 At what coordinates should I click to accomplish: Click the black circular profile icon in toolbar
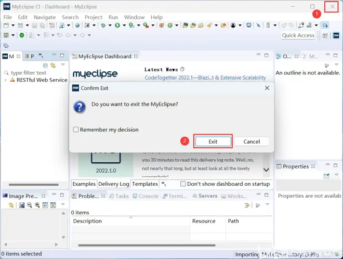tap(233, 25)
